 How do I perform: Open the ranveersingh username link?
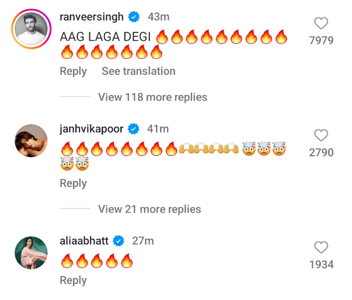point(92,17)
